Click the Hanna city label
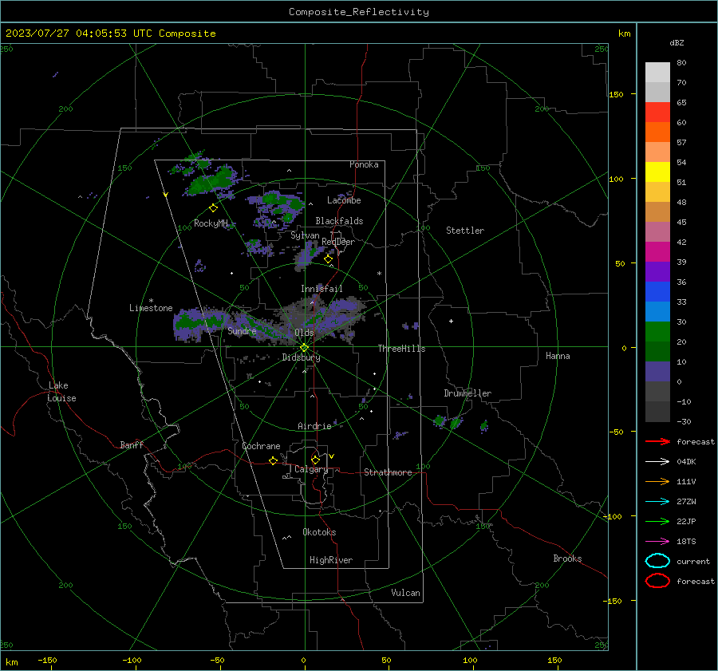Screen dimensions: 718x671 coord(558,356)
